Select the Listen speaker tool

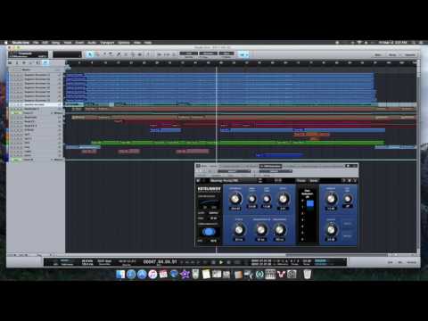(140, 54)
